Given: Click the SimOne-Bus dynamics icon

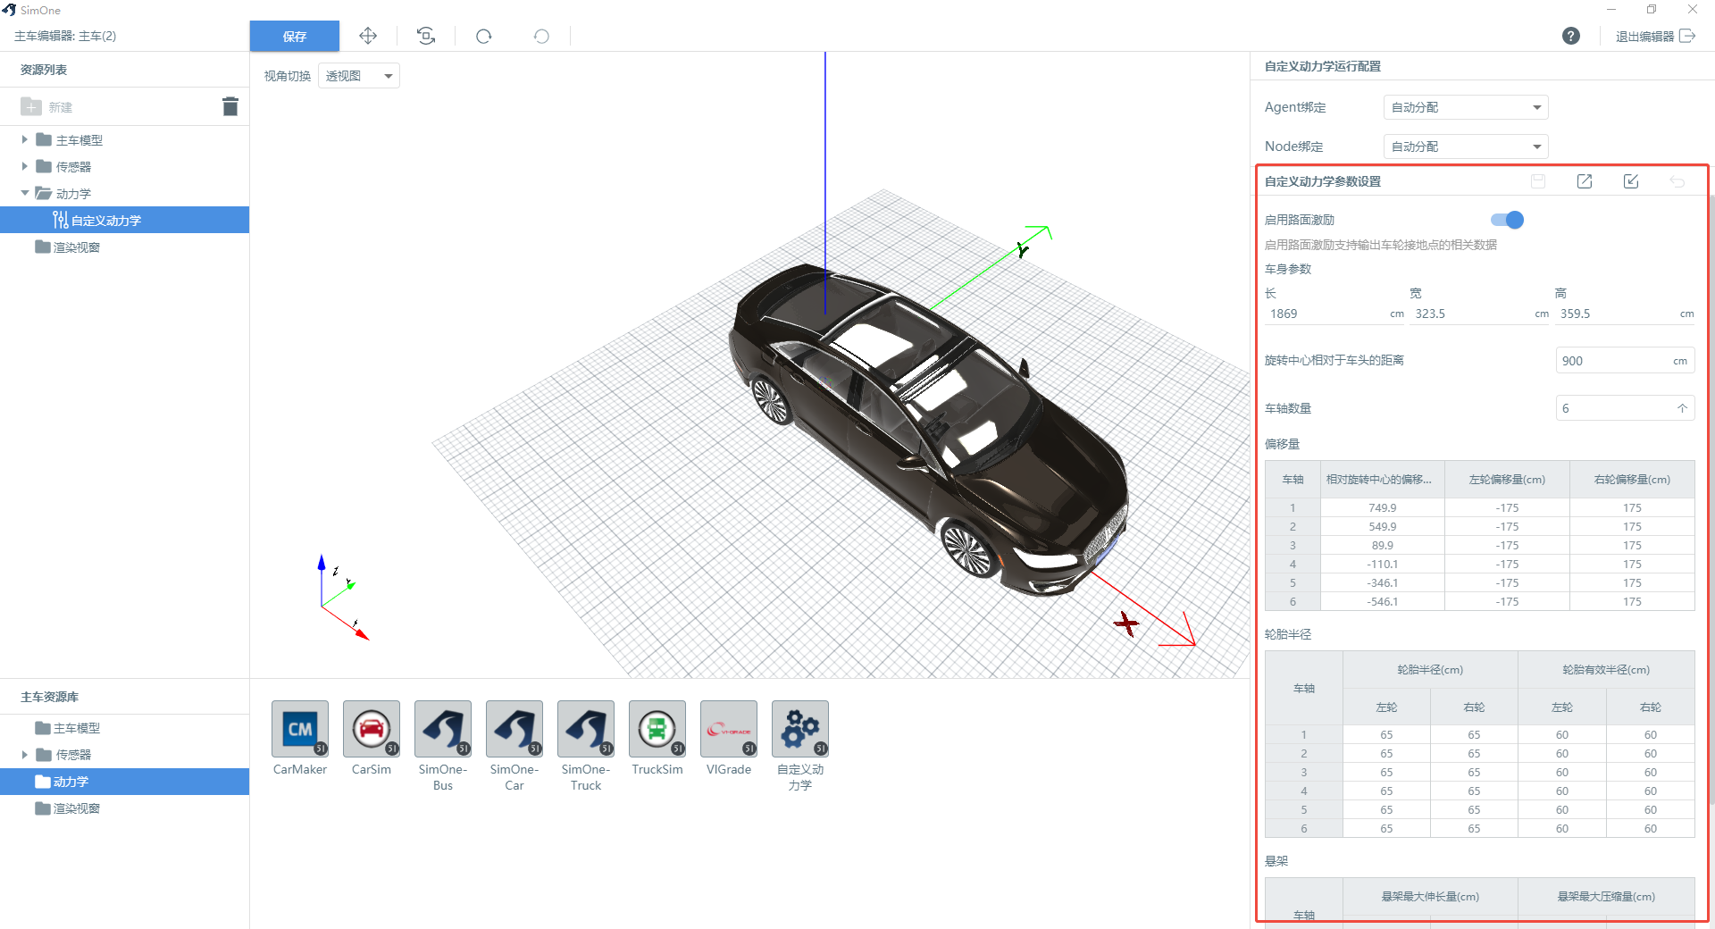Looking at the screenshot, I should [443, 729].
